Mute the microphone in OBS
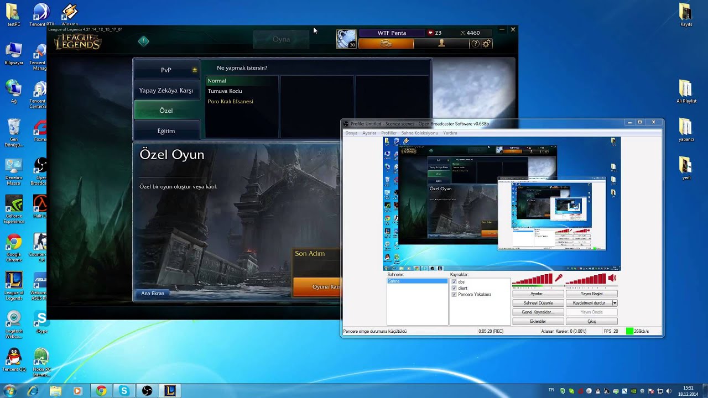Image resolution: width=708 pixels, height=398 pixels. tap(559, 278)
